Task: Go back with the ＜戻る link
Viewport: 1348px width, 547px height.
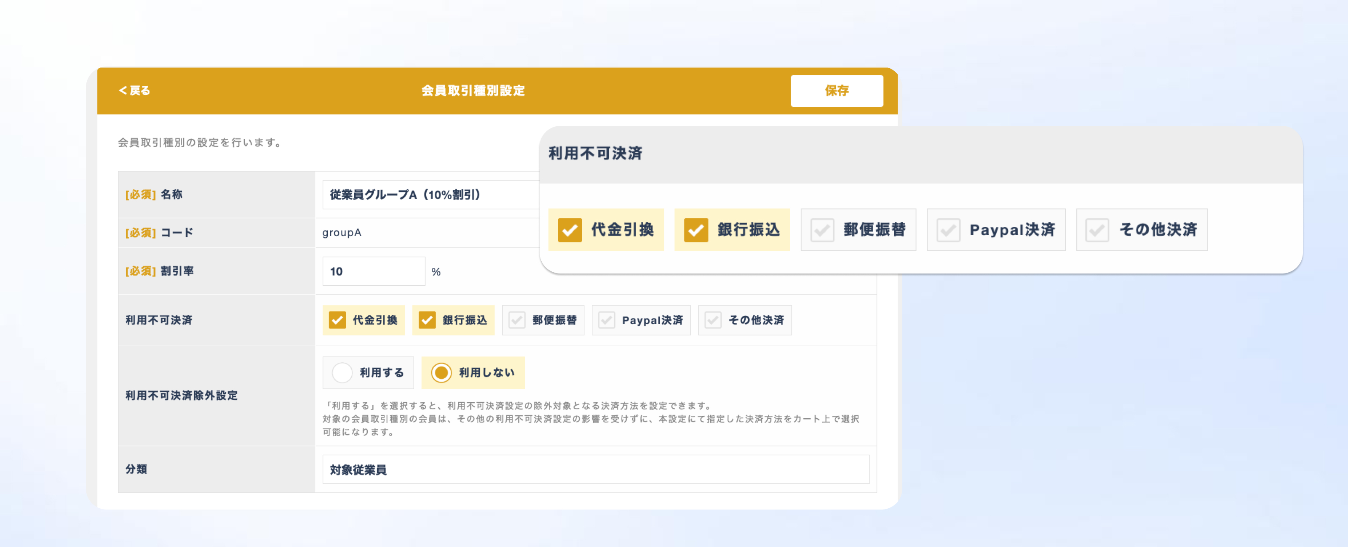Action: click(134, 90)
